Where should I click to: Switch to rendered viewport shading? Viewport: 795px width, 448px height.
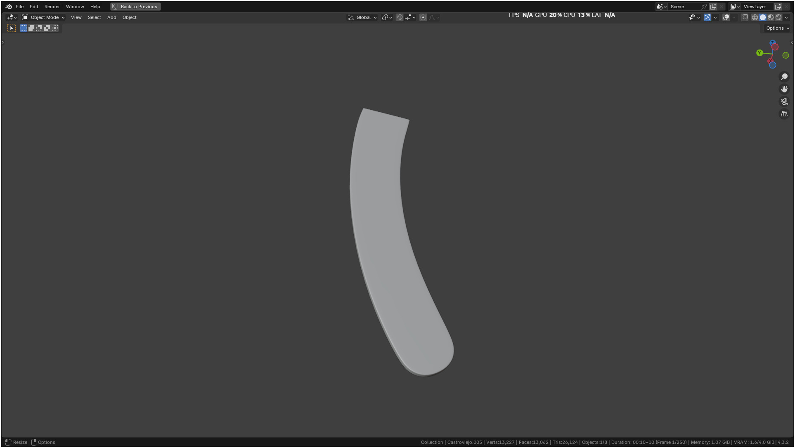778,17
